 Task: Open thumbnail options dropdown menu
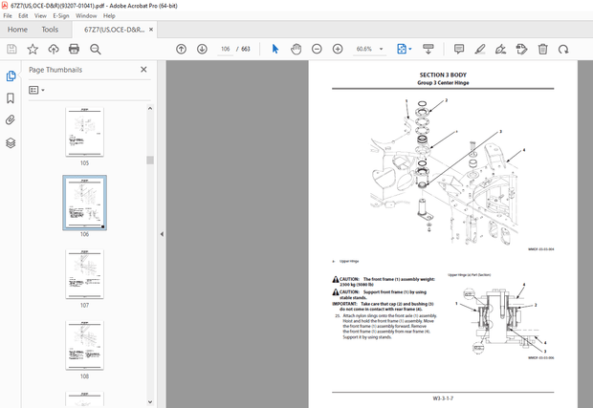point(37,90)
